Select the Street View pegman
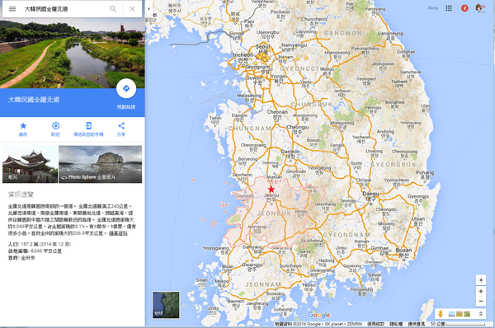 [x=441, y=314]
